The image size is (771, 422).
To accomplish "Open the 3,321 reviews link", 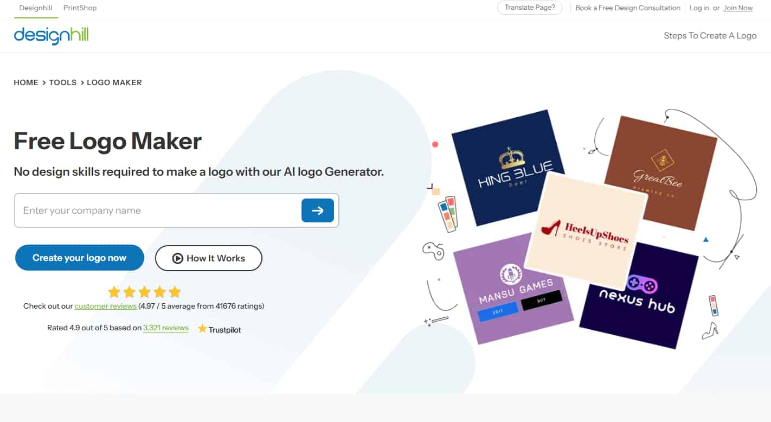I will [x=166, y=328].
